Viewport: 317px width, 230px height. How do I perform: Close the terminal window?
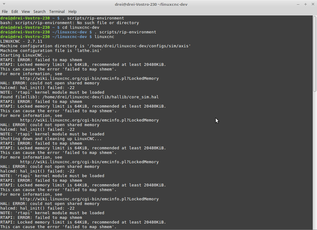pyautogui.click(x=313, y=4)
